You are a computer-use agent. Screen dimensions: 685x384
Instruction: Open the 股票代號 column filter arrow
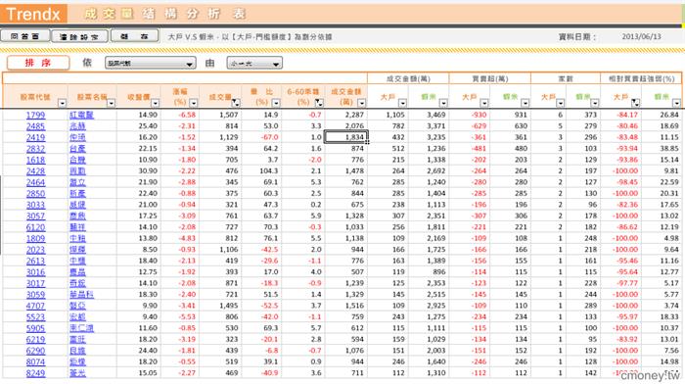click(x=62, y=103)
